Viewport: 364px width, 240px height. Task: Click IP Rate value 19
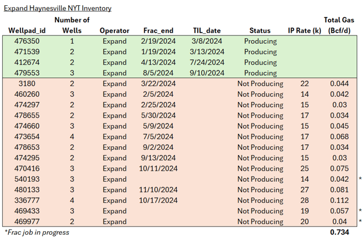[x=304, y=211]
